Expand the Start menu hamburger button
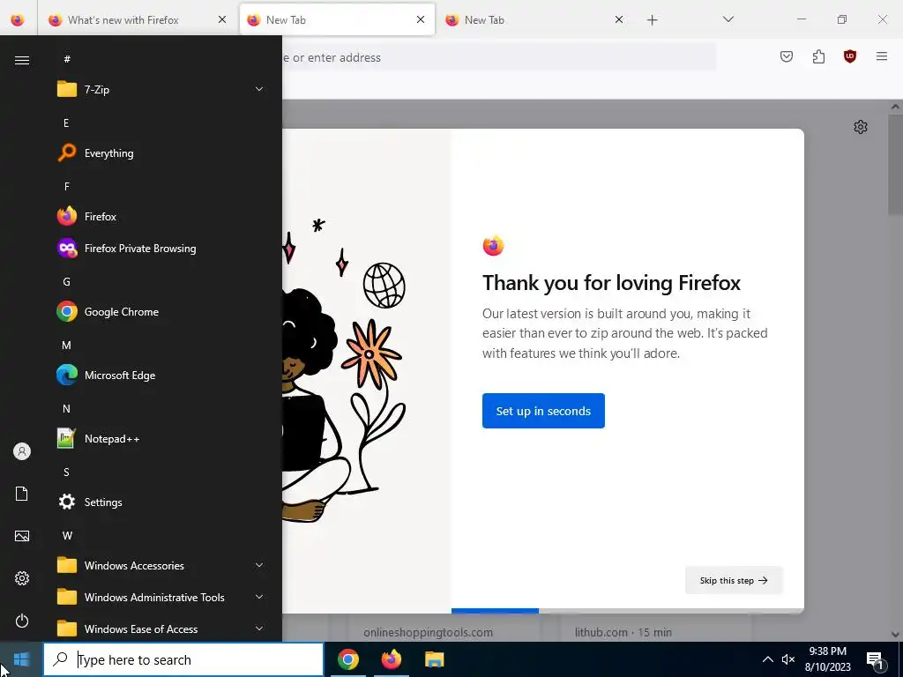Screen dimensions: 903x677 pyautogui.click(x=22, y=60)
